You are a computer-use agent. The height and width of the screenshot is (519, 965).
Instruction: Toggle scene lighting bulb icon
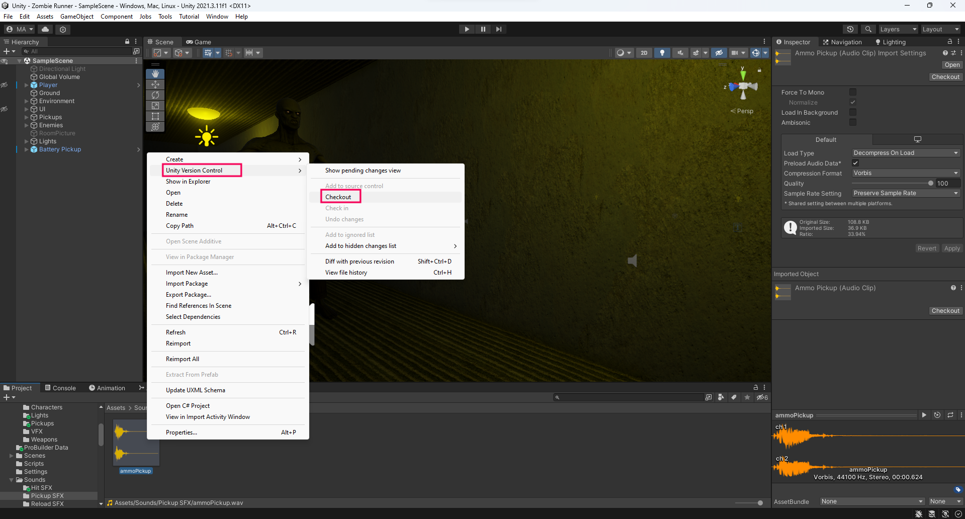pos(662,53)
